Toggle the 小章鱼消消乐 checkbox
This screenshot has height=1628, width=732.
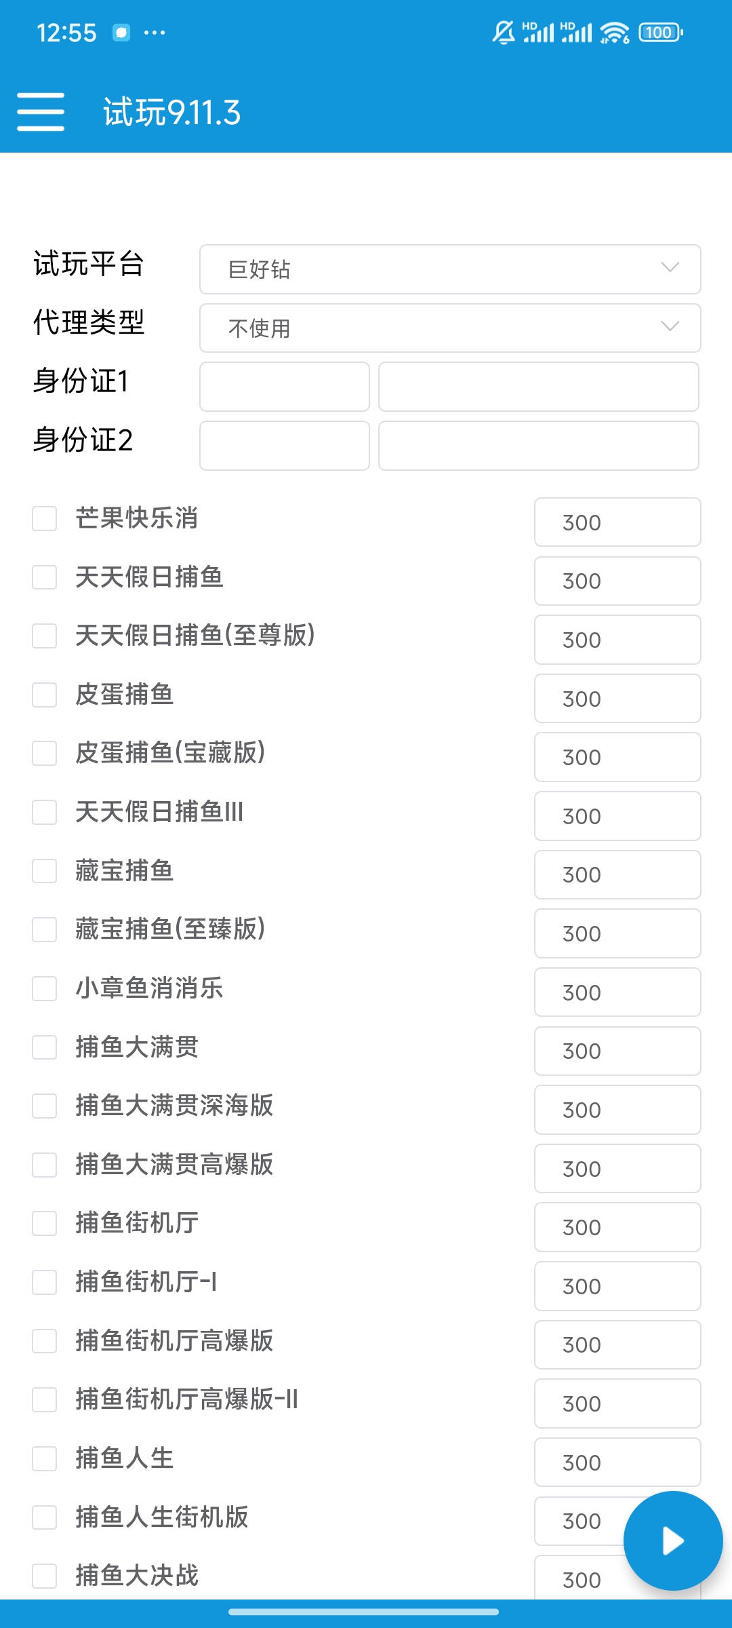pos(45,988)
